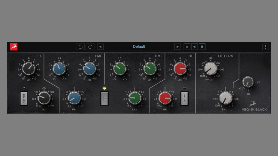Screen dimensions: 278x156
Task: Click the LED above LF BELL switch
Action: [x=24, y=88]
